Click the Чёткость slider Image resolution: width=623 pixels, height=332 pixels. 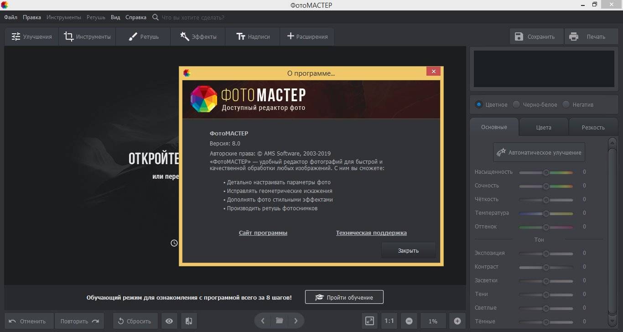[x=546, y=200]
